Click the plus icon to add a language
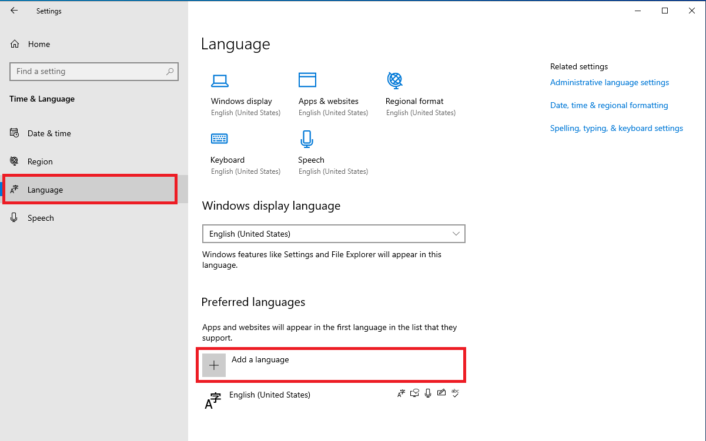The height and width of the screenshot is (441, 706). (x=214, y=365)
